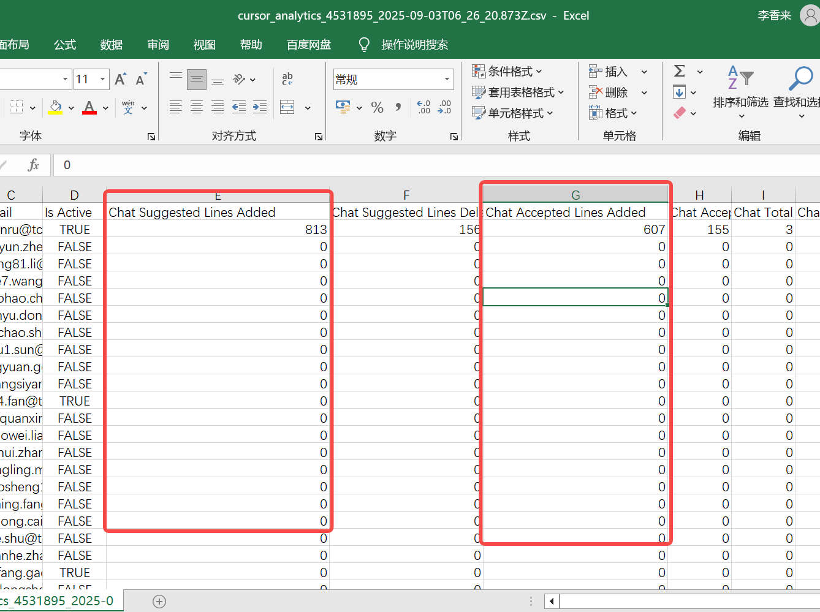820x612 pixels.
Task: Open the 公式 ribbon tab
Action: (65, 45)
